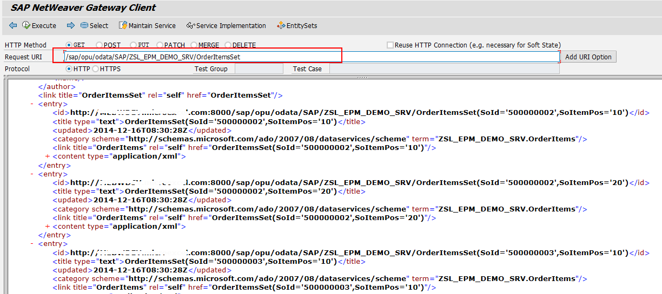
Task: Click OrderItems link href for 500000002 SoItemPos 10
Action: 317,148
